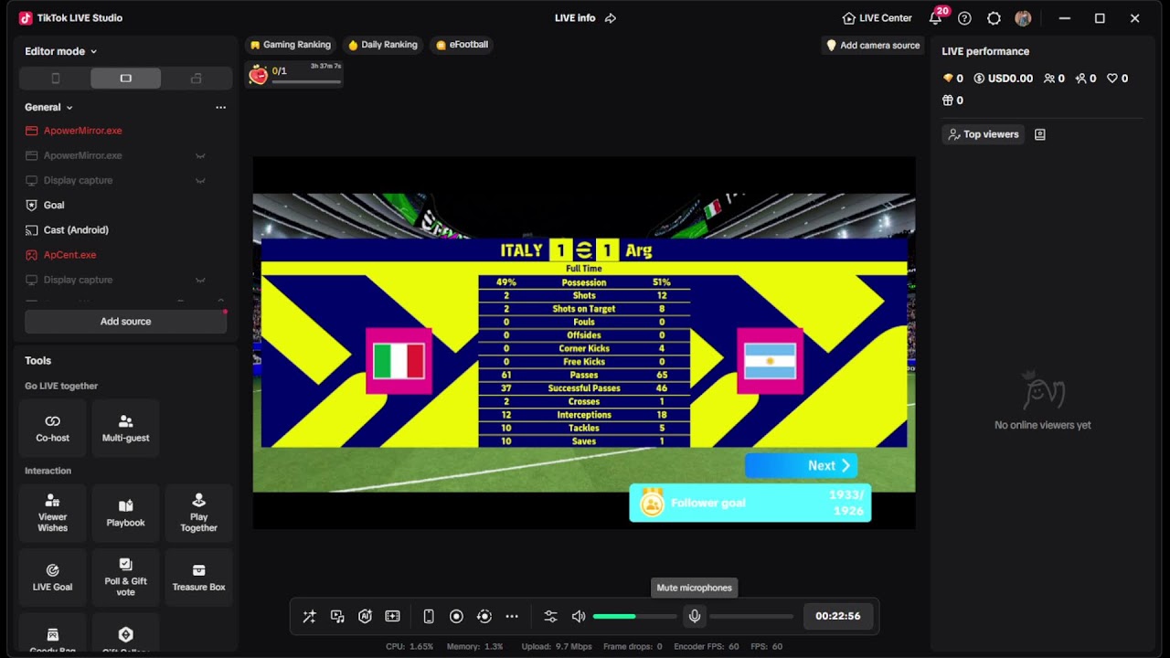1170x658 pixels.
Task: Show Display capture source below ApCent.exe
Action: pyautogui.click(x=200, y=280)
